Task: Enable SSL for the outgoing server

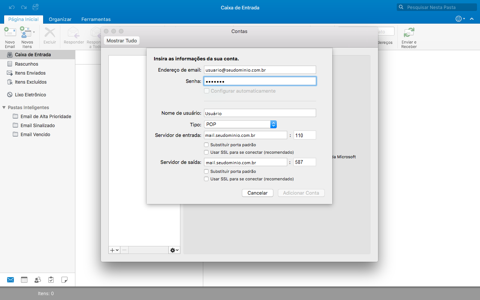Action: pyautogui.click(x=206, y=179)
